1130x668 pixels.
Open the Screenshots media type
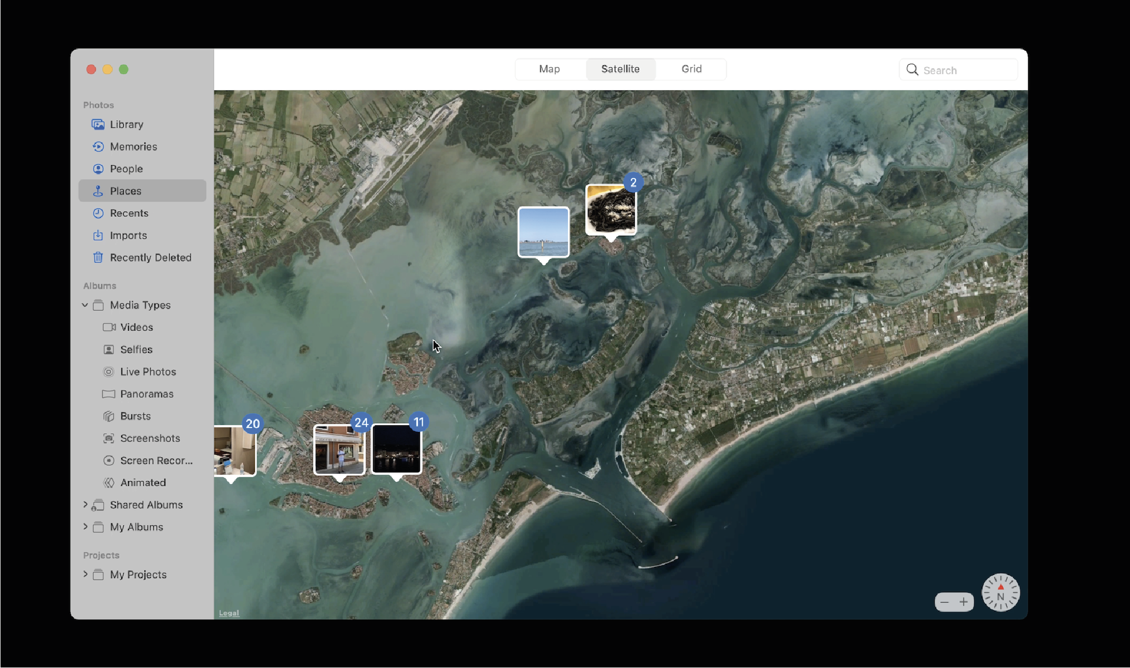(x=150, y=438)
